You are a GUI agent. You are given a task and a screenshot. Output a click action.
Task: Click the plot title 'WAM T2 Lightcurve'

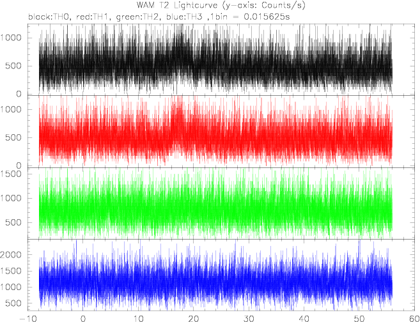[221, 5]
